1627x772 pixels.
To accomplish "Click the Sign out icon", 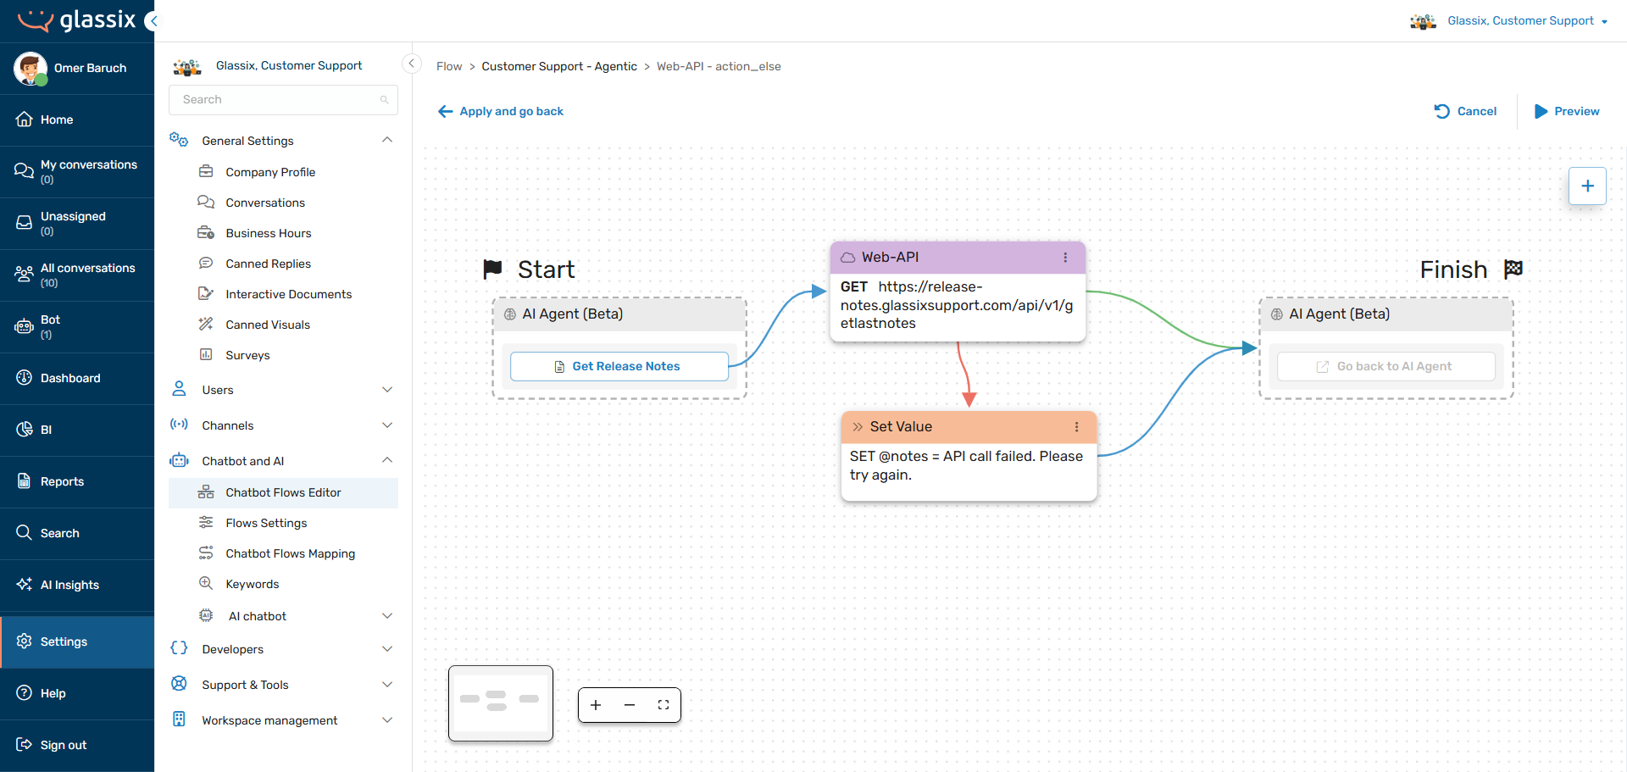I will (x=25, y=745).
